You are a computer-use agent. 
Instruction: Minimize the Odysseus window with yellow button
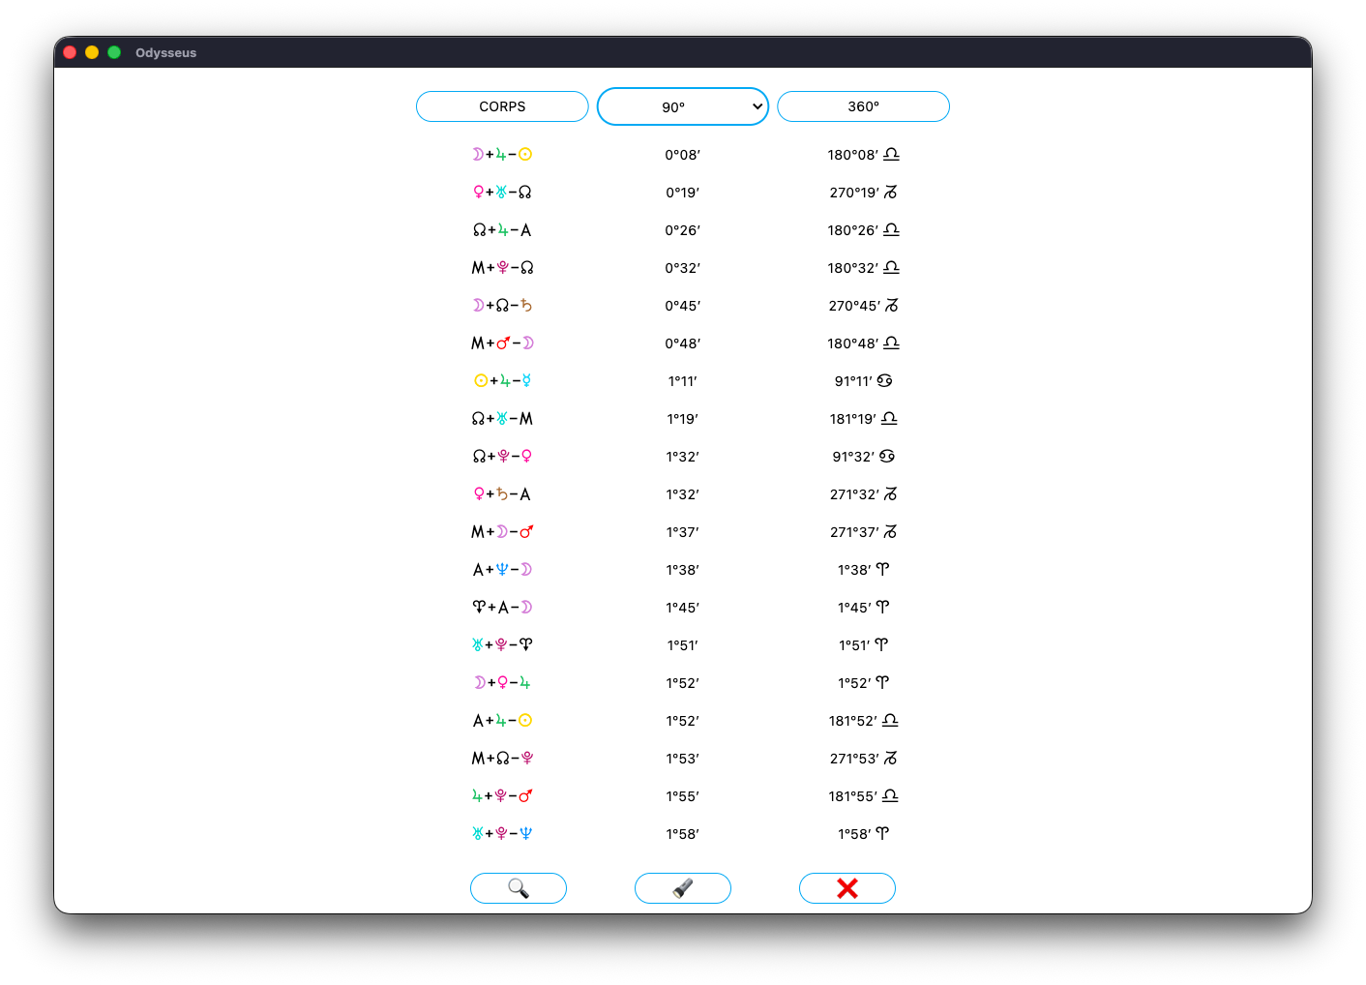pos(92,52)
